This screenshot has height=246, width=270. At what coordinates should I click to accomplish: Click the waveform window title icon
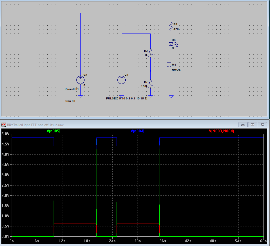pos(4,125)
